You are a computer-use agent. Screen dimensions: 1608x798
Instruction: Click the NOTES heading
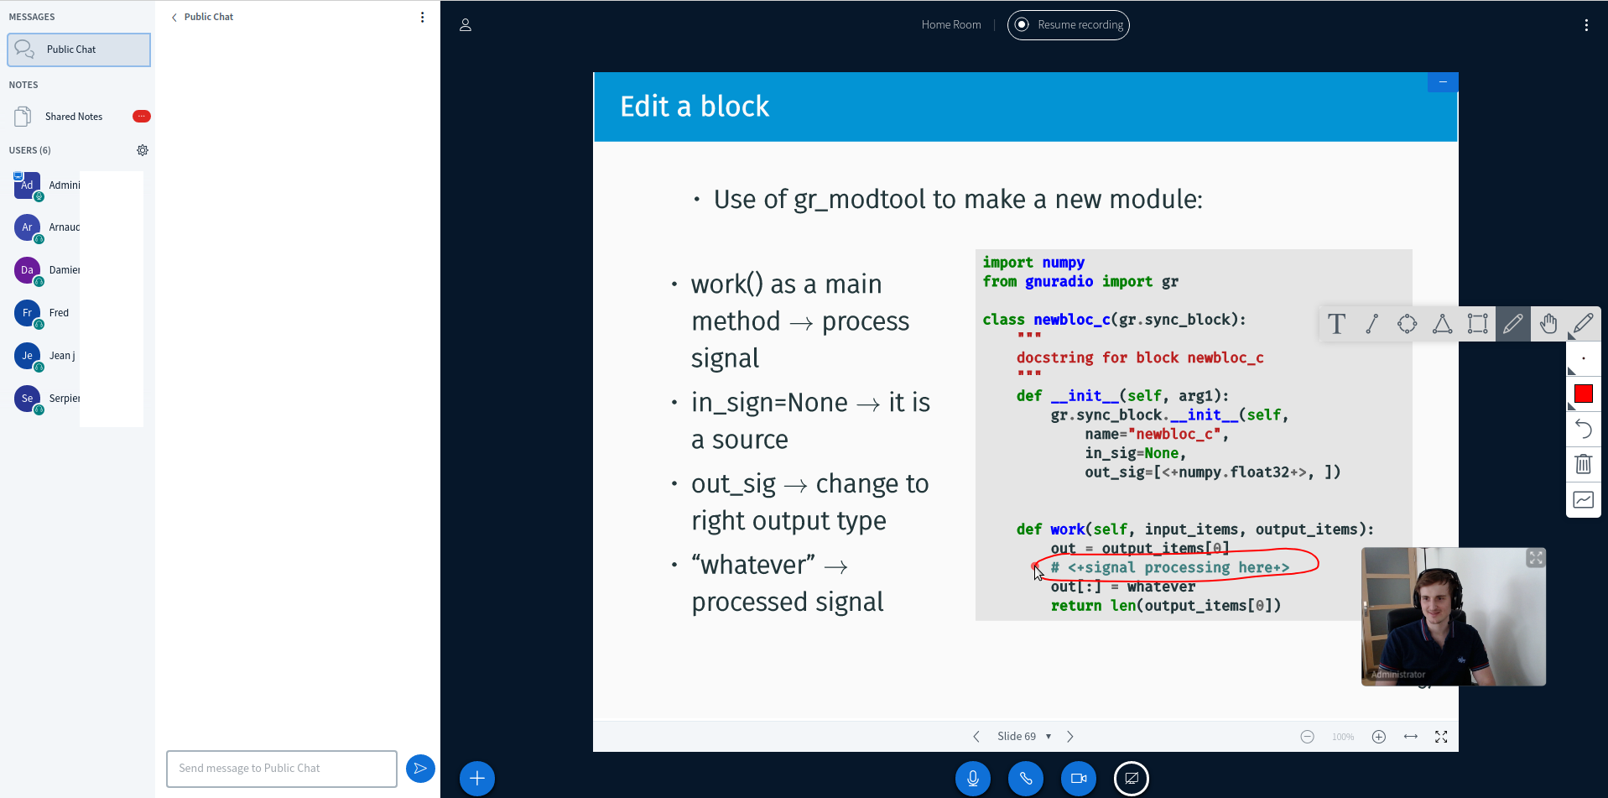23,85
